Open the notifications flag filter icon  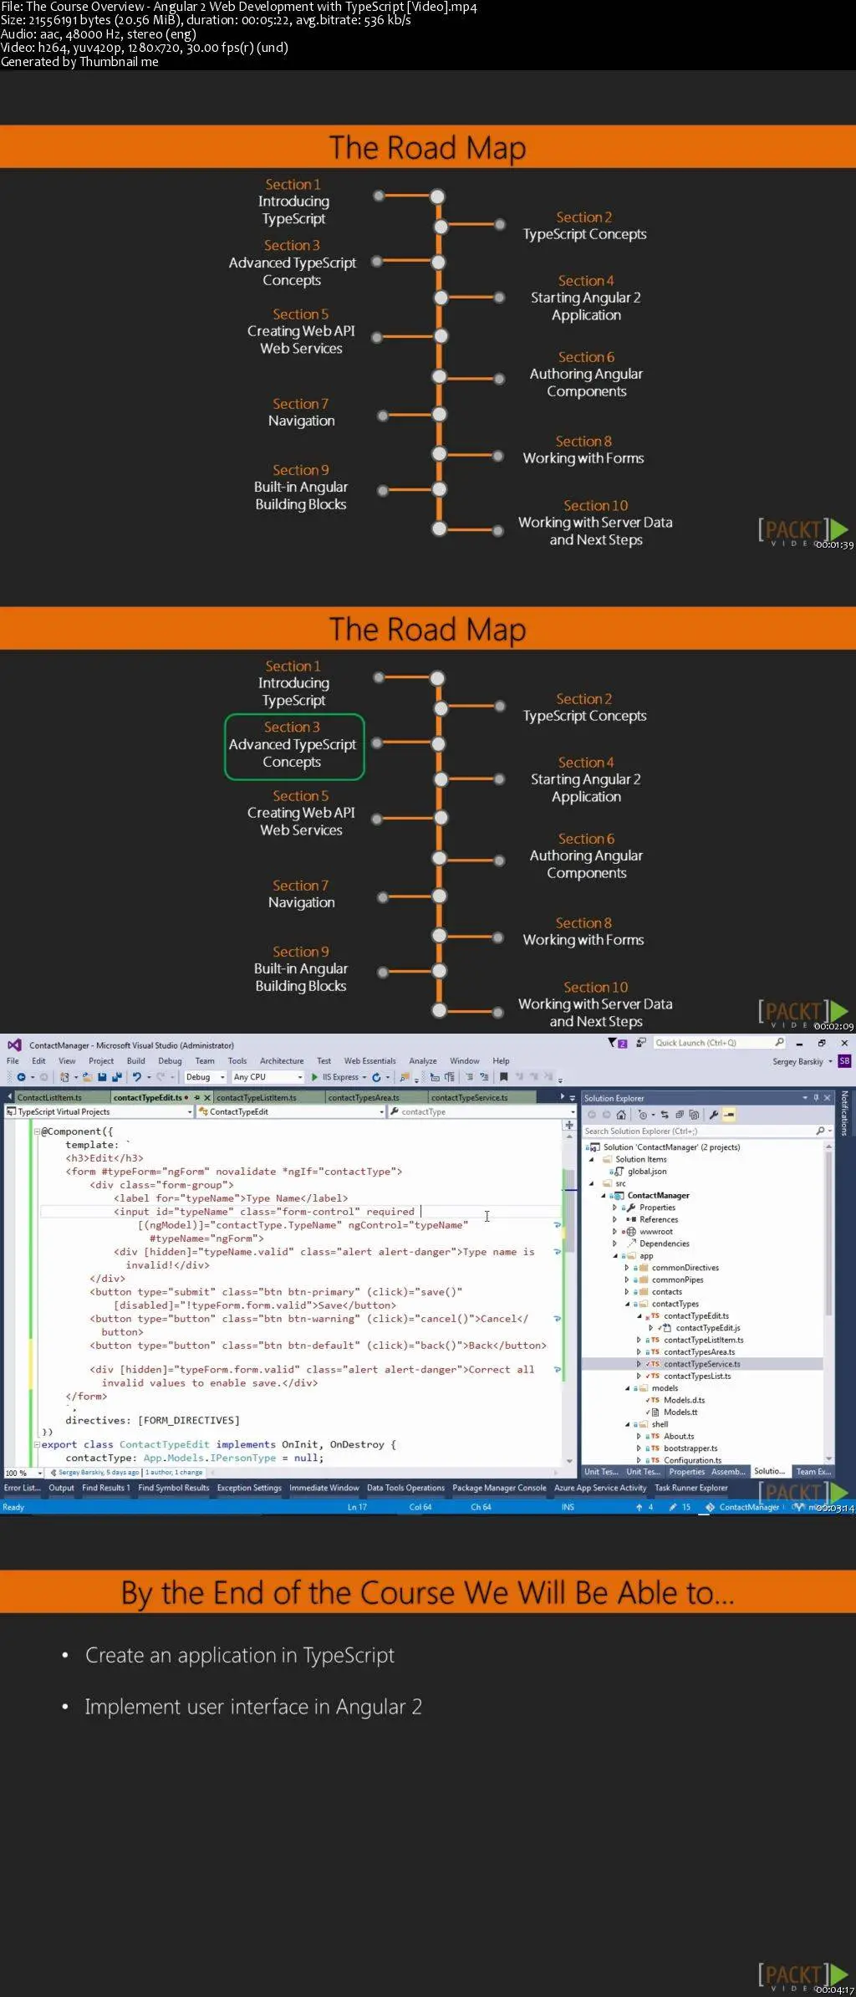pos(617,1043)
